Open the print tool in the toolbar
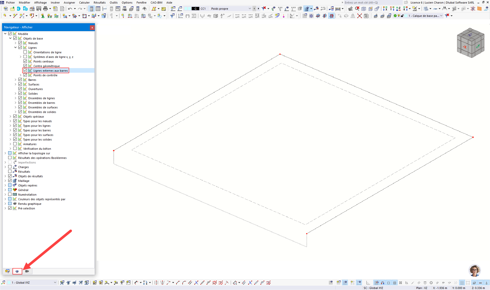The width and height of the screenshot is (490, 290). tap(46, 8)
